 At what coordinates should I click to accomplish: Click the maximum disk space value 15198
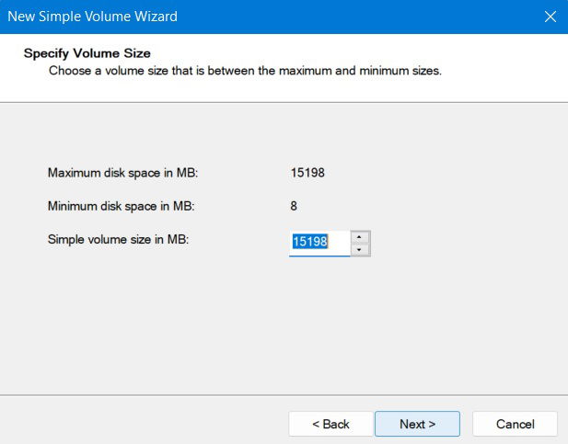click(x=307, y=172)
